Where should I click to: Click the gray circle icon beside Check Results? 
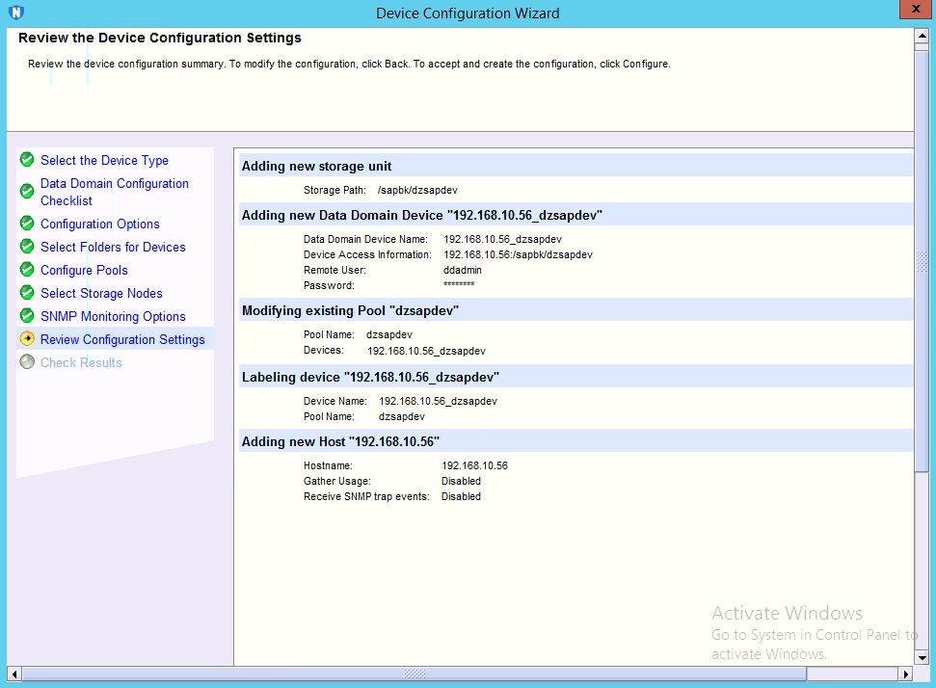point(27,362)
